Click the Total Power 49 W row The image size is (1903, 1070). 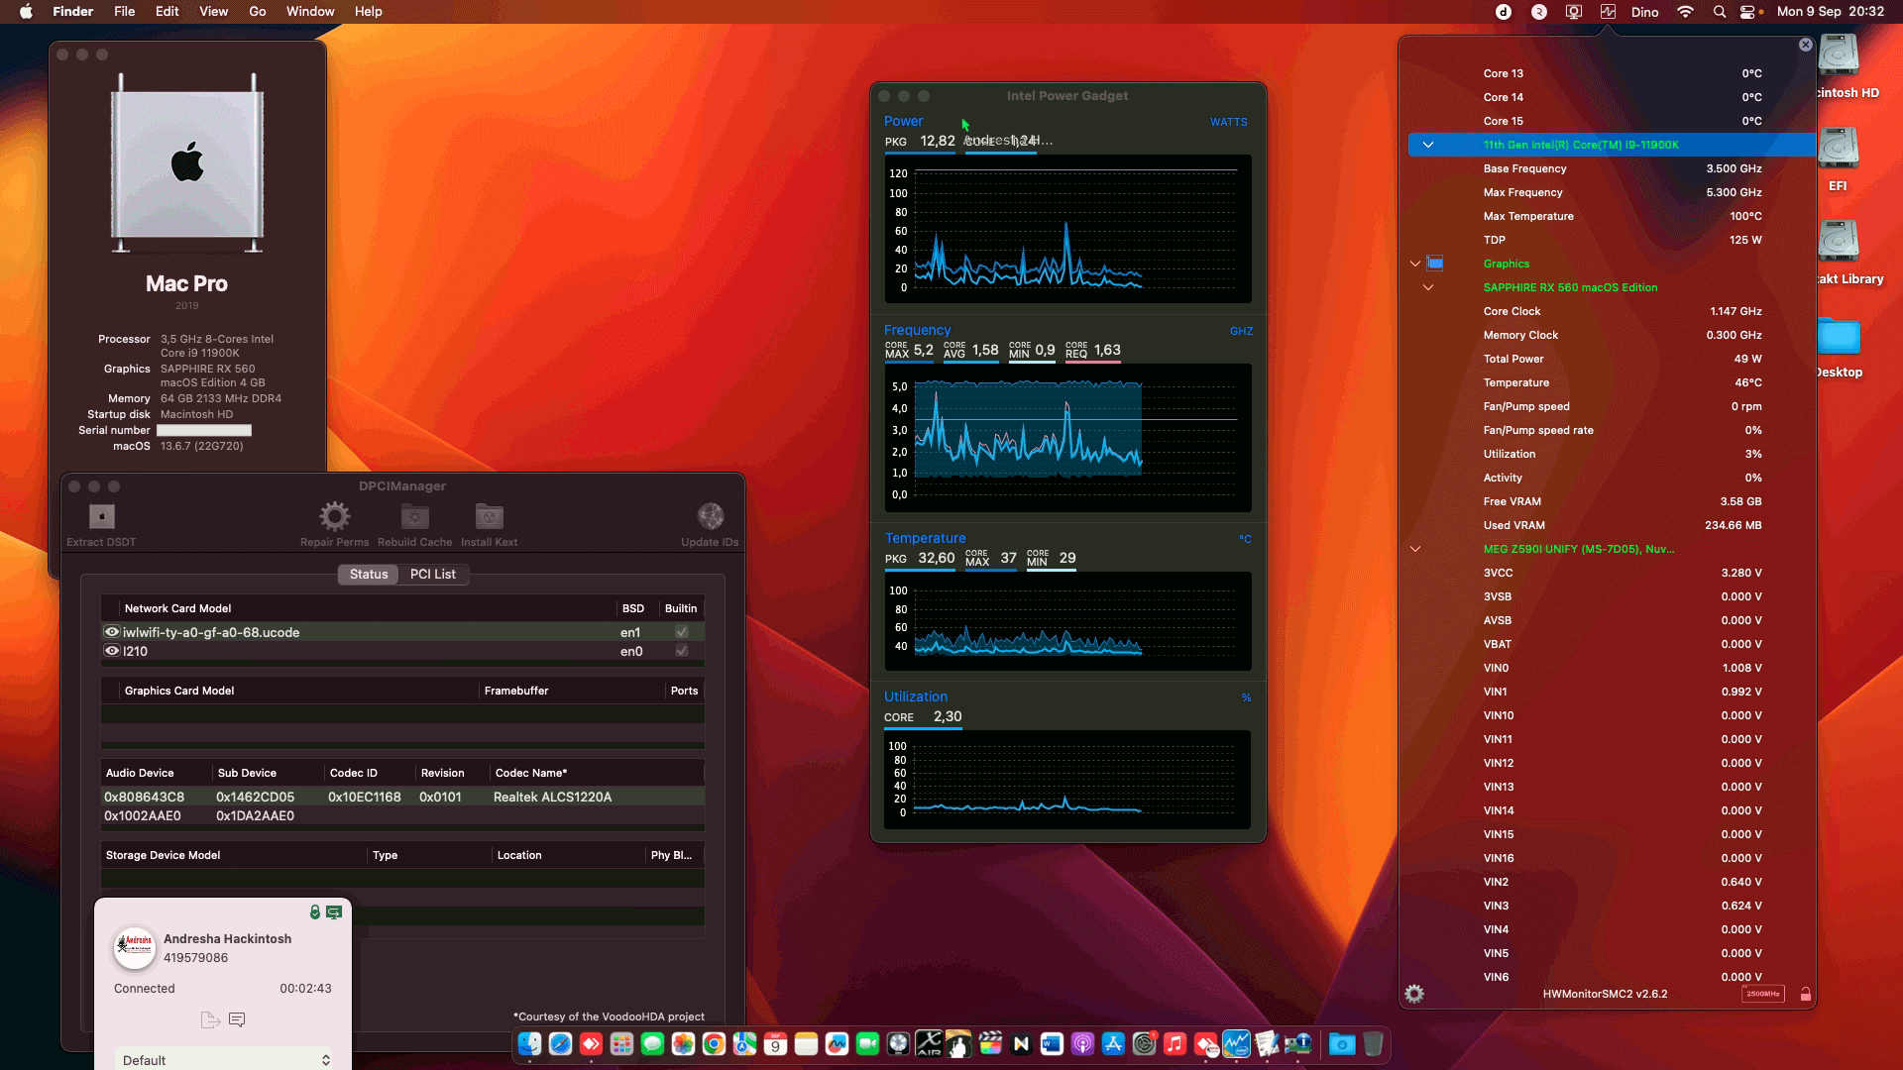tap(1612, 359)
